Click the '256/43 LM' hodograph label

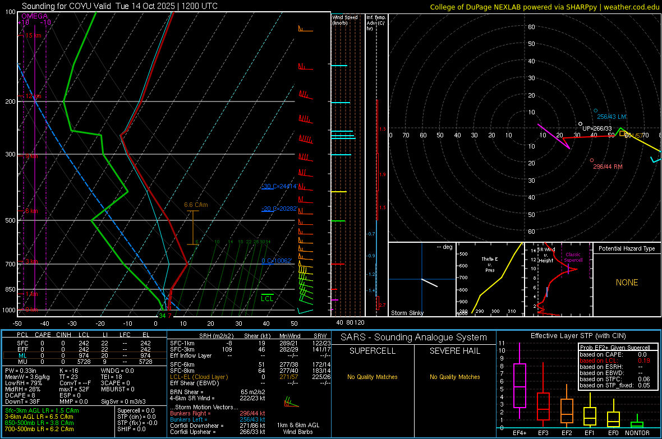pyautogui.click(x=612, y=117)
